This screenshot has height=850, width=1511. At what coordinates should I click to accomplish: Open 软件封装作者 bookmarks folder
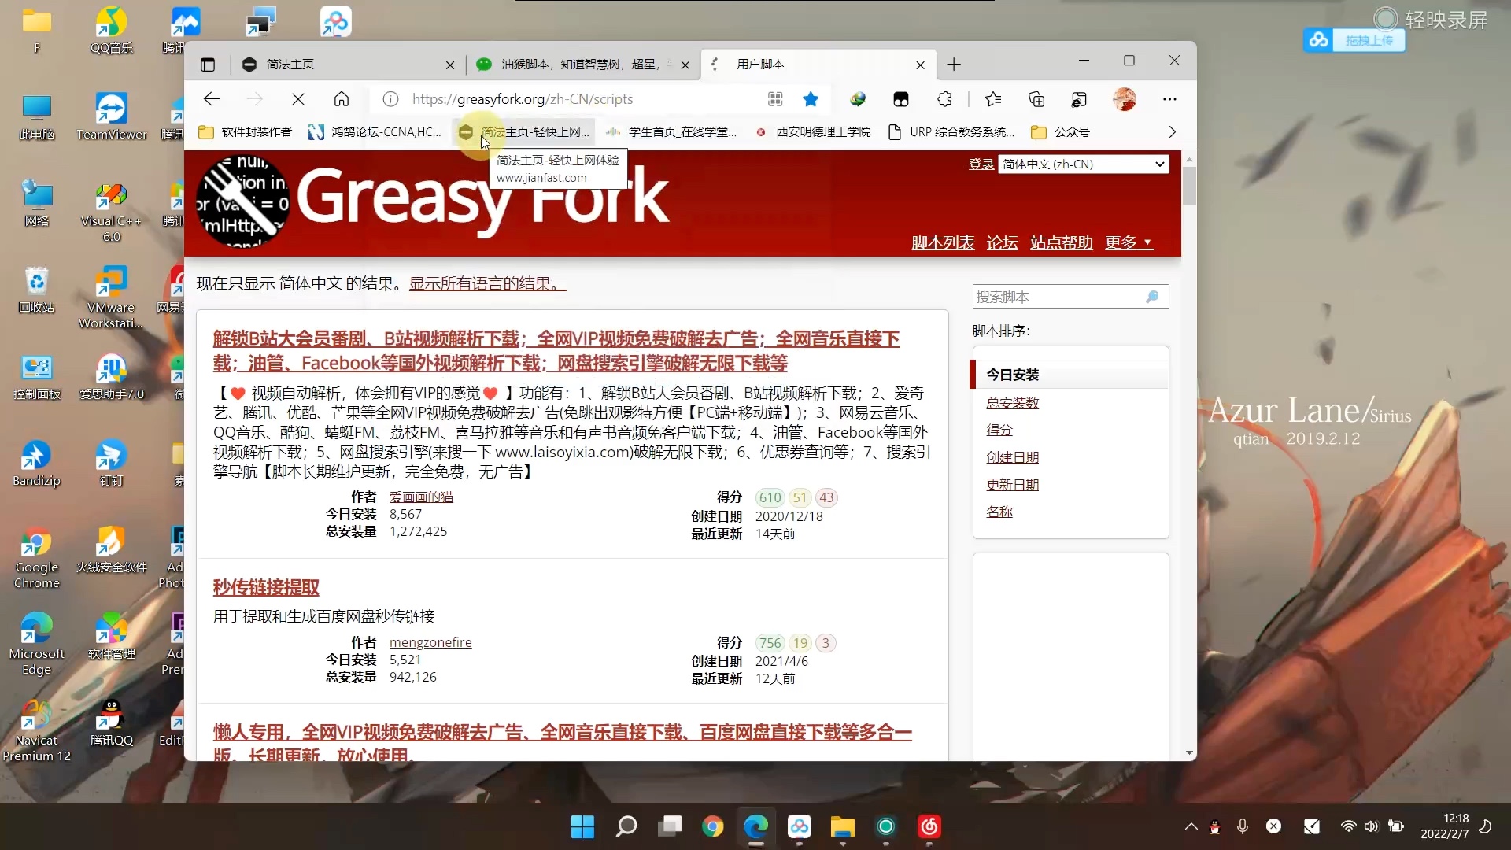pos(246,132)
